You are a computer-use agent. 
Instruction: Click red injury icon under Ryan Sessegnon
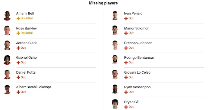coord(126,92)
